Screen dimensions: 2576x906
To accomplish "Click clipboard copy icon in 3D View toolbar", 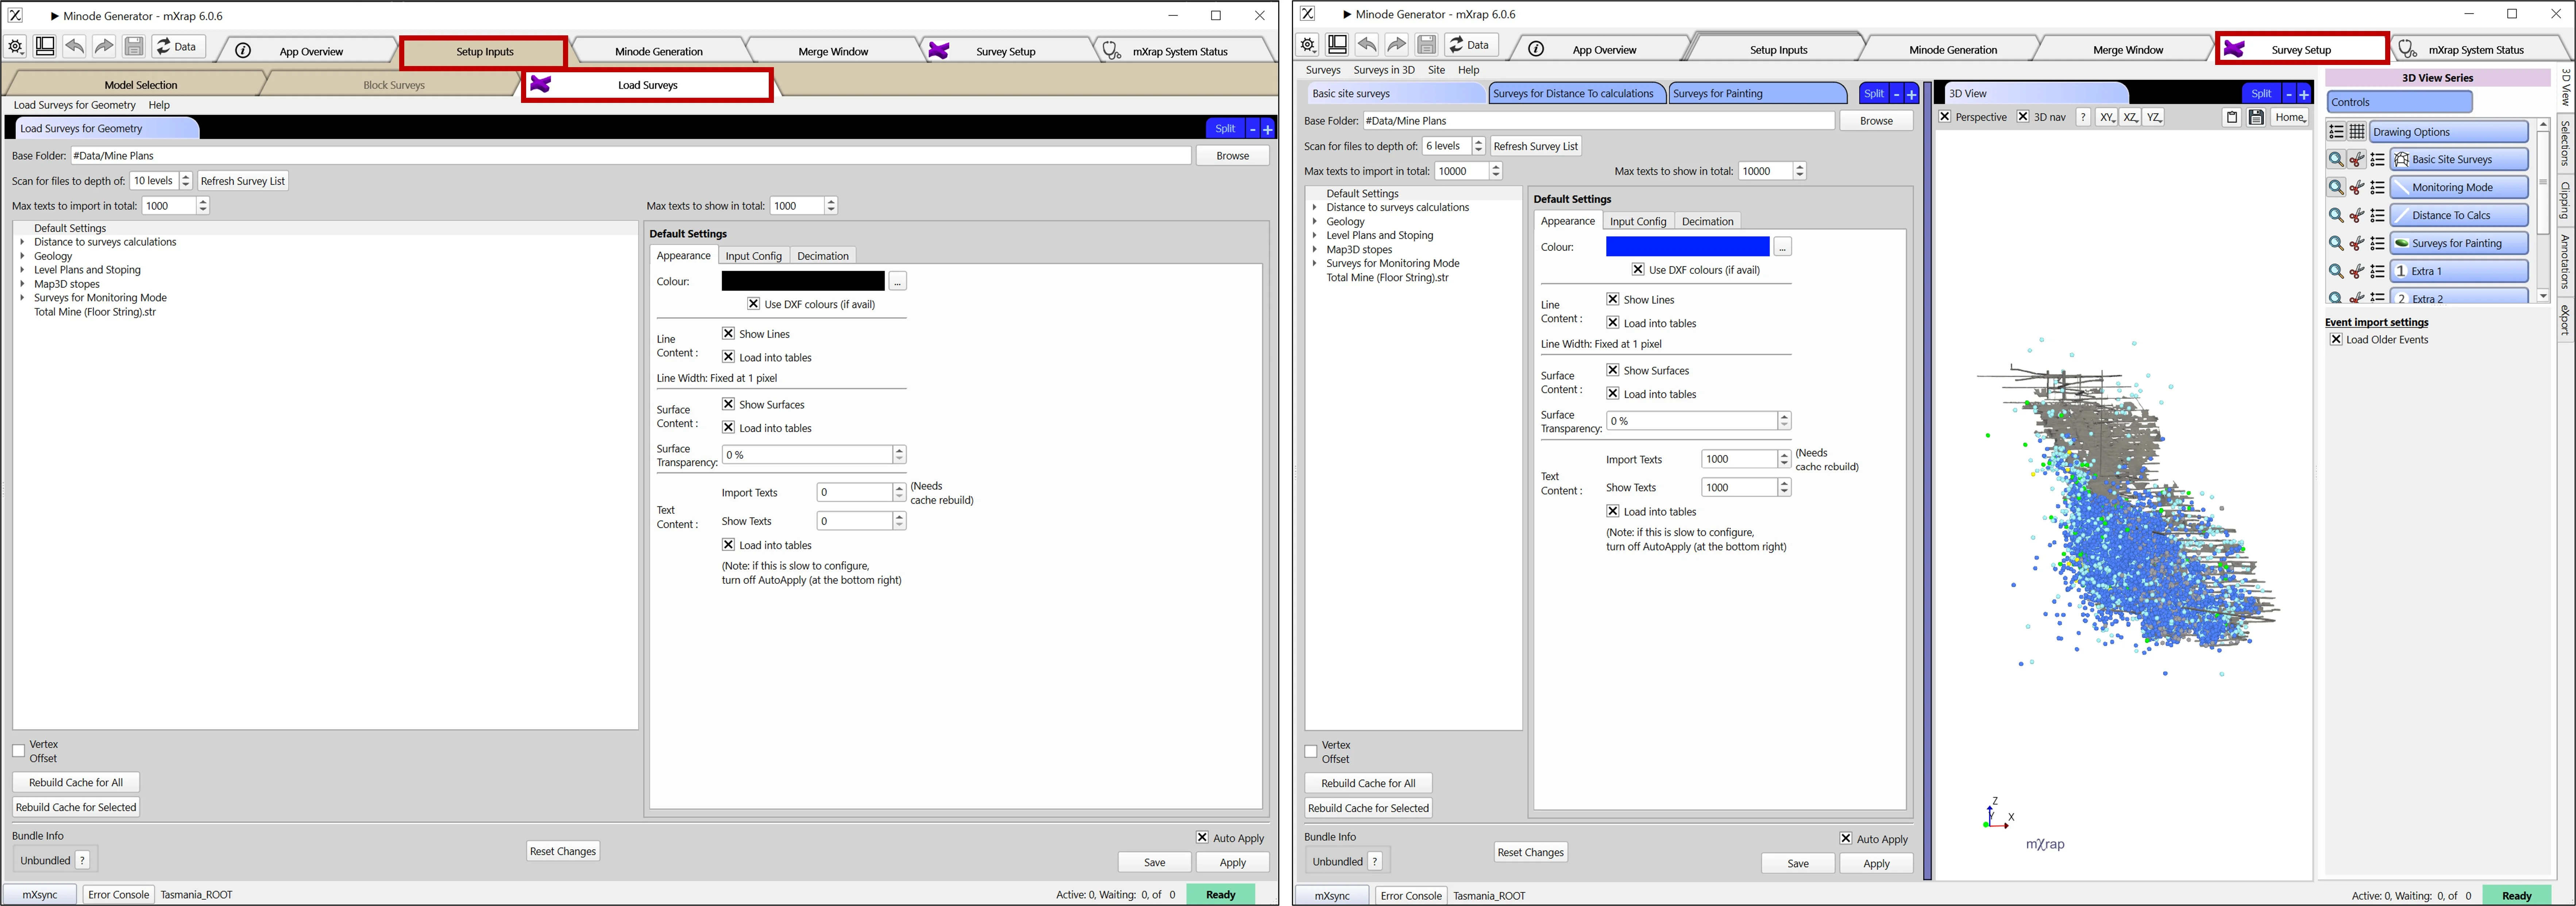I will tap(2232, 118).
